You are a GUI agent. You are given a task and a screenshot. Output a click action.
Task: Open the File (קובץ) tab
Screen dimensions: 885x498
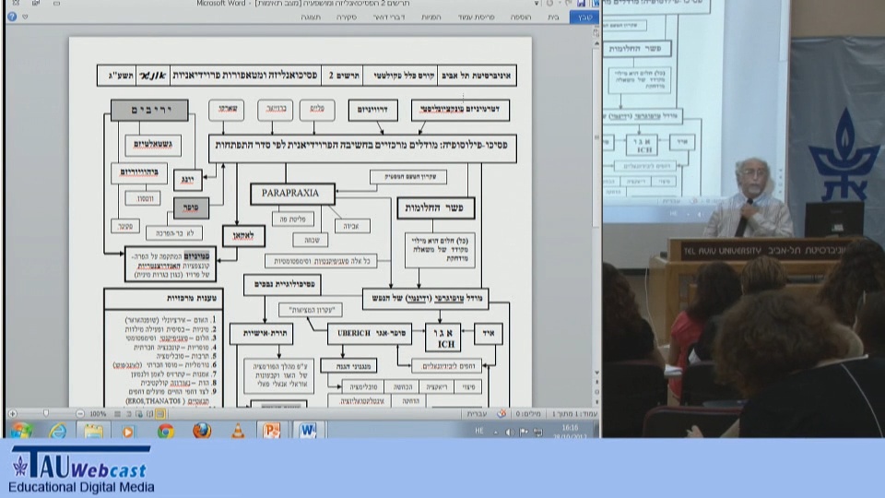584,17
